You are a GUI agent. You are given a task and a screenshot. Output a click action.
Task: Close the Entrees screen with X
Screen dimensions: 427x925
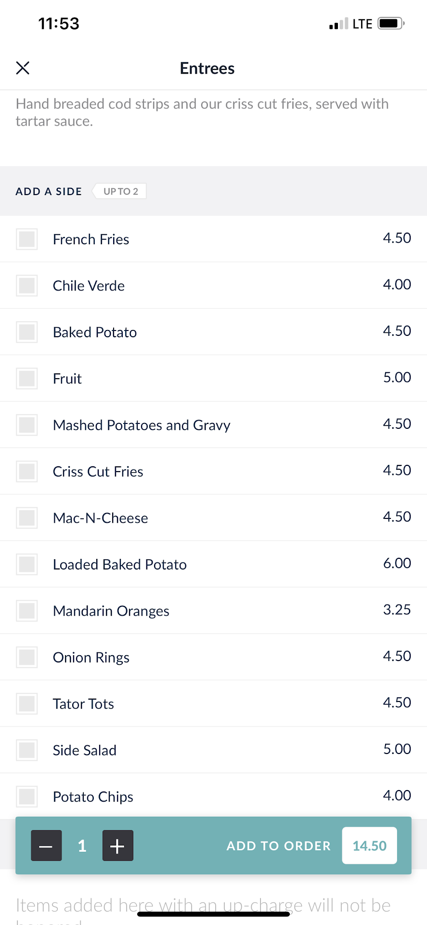pyautogui.click(x=23, y=68)
